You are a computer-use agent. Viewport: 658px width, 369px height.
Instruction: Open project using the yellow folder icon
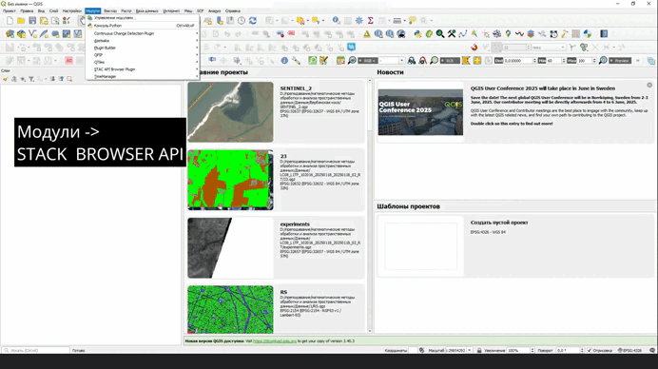tap(21, 21)
